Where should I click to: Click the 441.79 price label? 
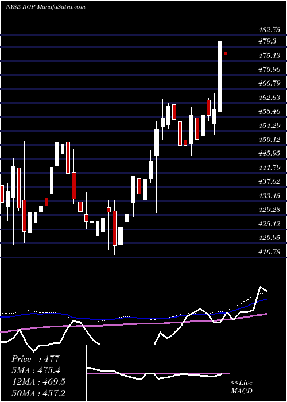click(269, 168)
